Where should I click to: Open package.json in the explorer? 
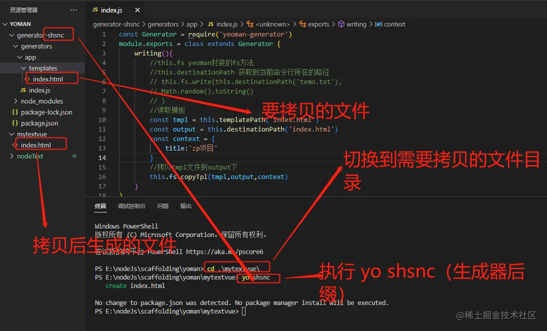[39, 123]
